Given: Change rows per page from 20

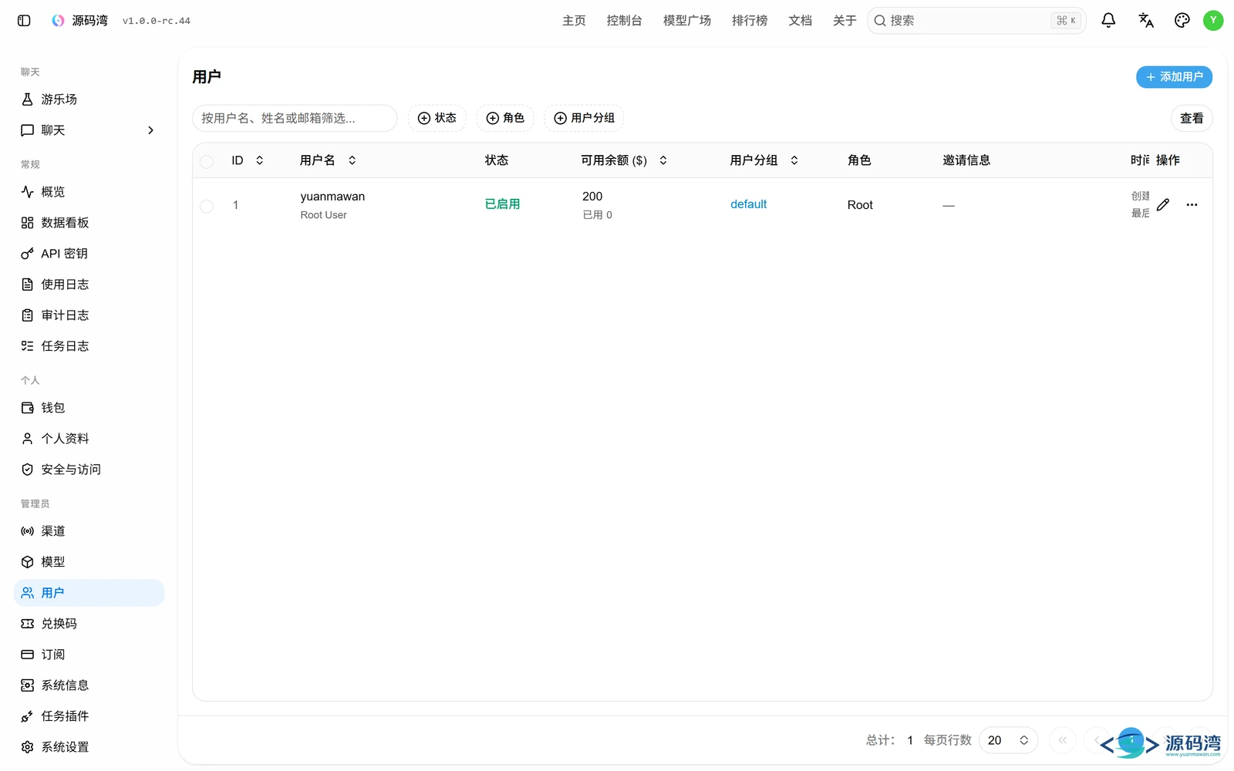Looking at the screenshot, I should coord(1008,740).
